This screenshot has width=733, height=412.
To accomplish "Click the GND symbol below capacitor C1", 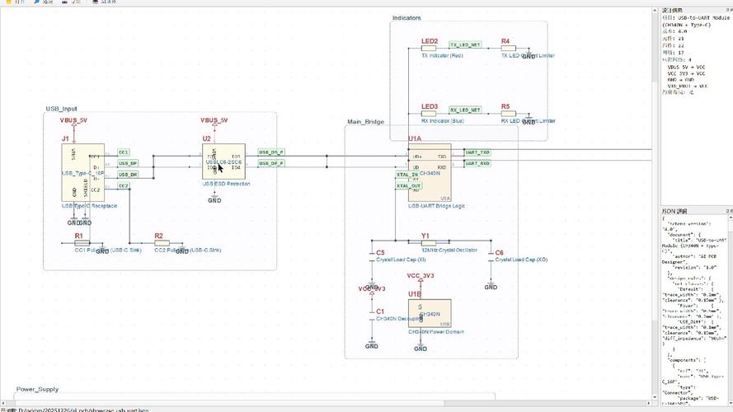I will click(372, 345).
